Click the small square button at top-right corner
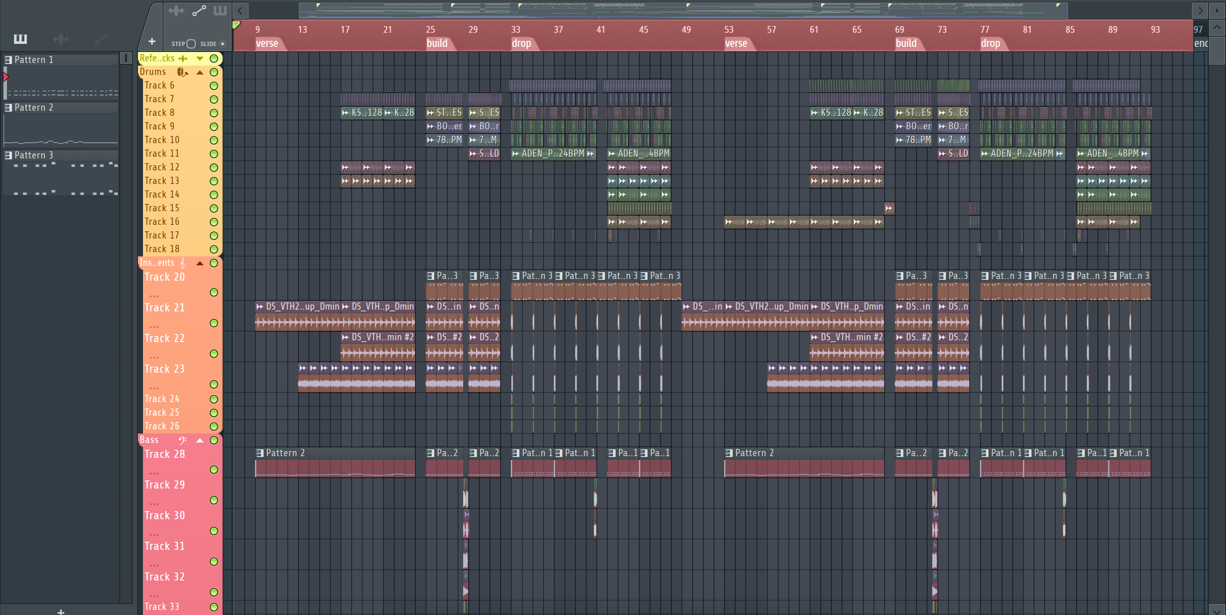Screen dimensions: 1226x615 click(x=1217, y=11)
